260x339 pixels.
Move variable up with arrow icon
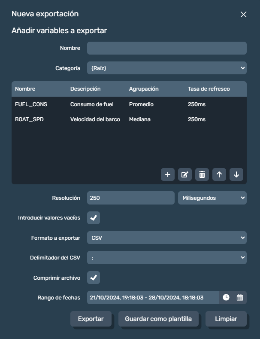pyautogui.click(x=219, y=174)
